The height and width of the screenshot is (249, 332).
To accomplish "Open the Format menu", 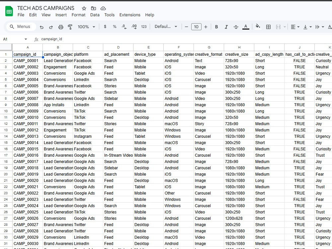I will pos(78,15).
